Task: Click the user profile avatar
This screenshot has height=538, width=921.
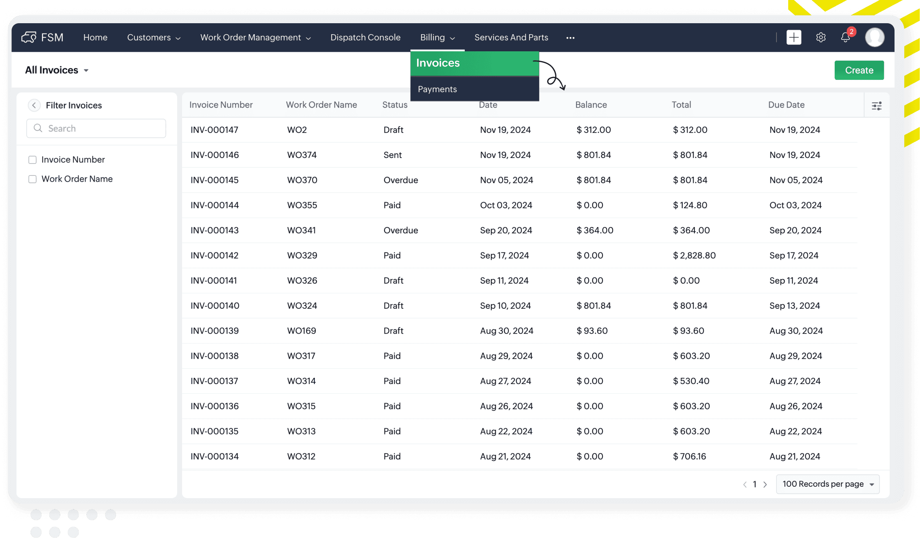Action: click(874, 37)
